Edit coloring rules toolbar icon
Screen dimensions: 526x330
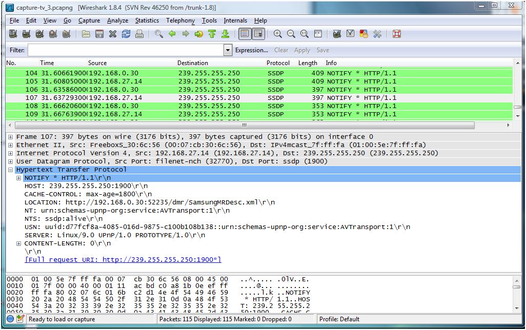coord(364,34)
